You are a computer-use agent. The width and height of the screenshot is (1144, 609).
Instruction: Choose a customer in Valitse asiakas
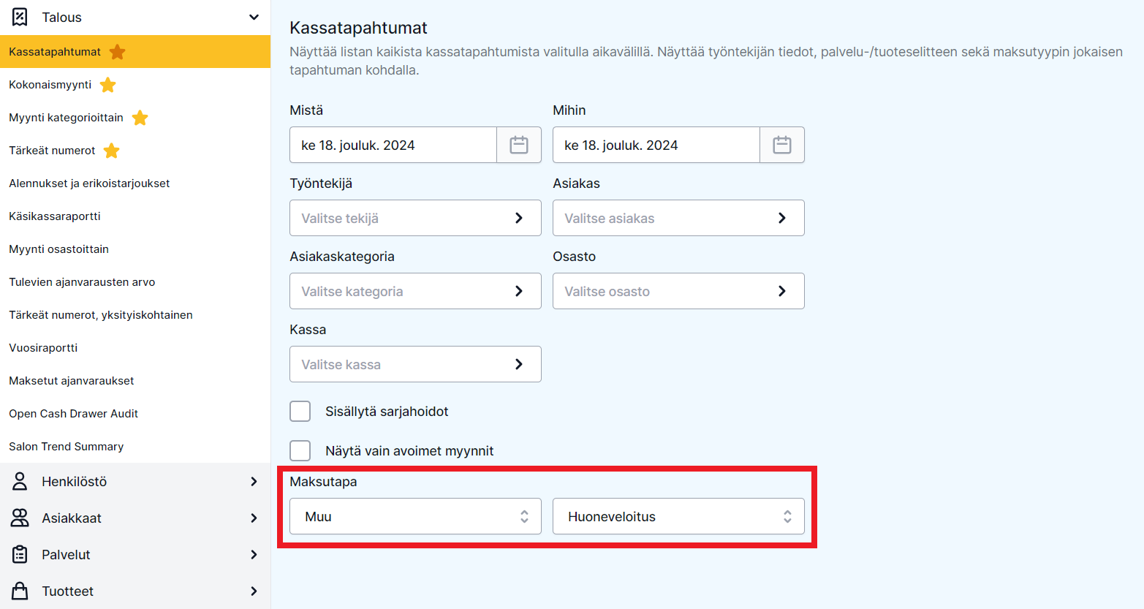678,218
